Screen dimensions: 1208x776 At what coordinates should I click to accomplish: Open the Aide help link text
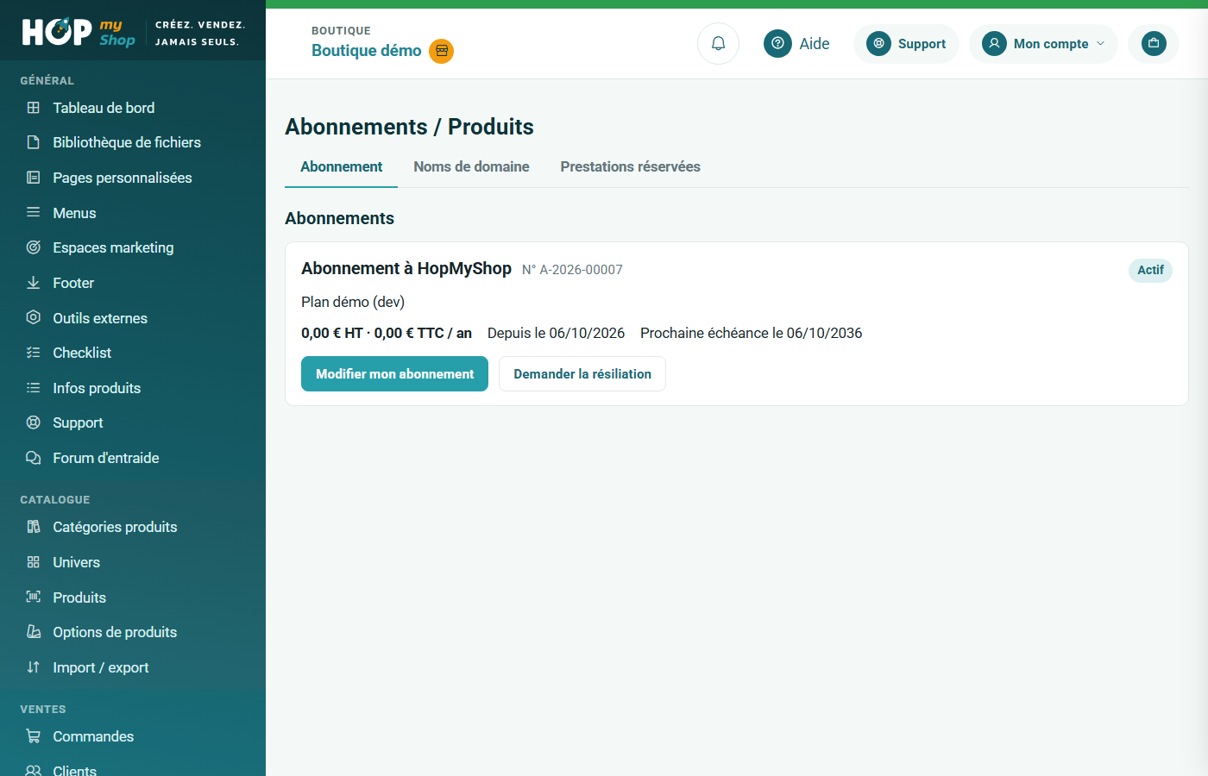pyautogui.click(x=815, y=44)
